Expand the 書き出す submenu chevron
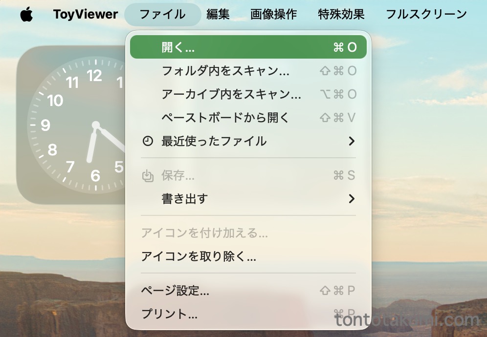The width and height of the screenshot is (487, 337). click(x=351, y=199)
